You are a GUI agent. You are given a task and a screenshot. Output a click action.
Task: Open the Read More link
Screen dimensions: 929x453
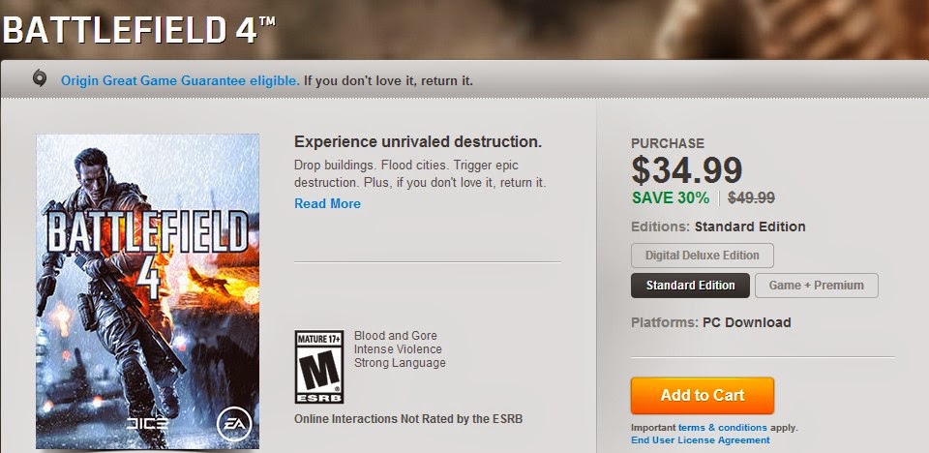click(x=327, y=203)
